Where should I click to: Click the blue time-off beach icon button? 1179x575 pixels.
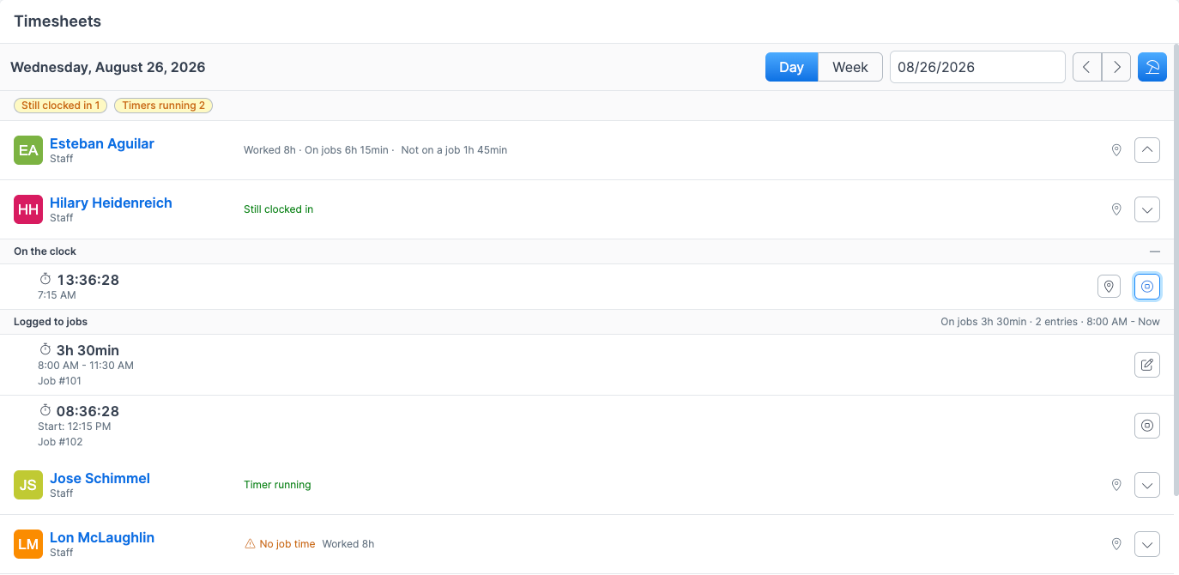(x=1152, y=67)
